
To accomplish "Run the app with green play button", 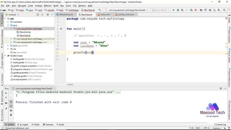I will [x=174, y=10].
